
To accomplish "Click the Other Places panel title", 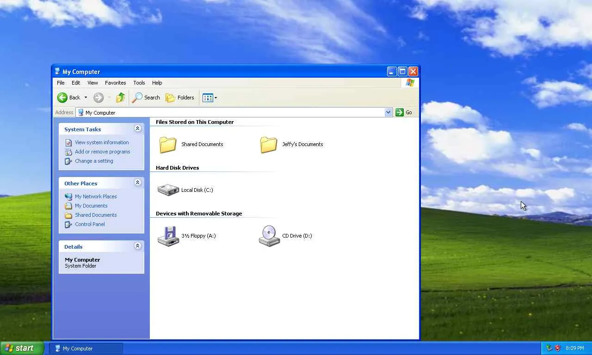I will [80, 184].
